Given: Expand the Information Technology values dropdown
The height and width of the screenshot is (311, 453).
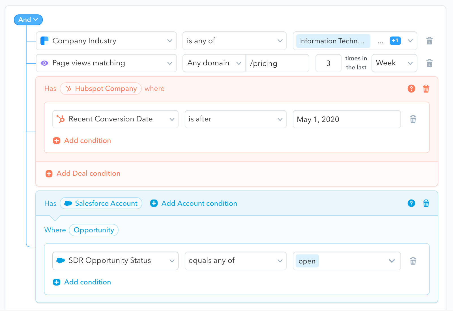Looking at the screenshot, I should [410, 41].
